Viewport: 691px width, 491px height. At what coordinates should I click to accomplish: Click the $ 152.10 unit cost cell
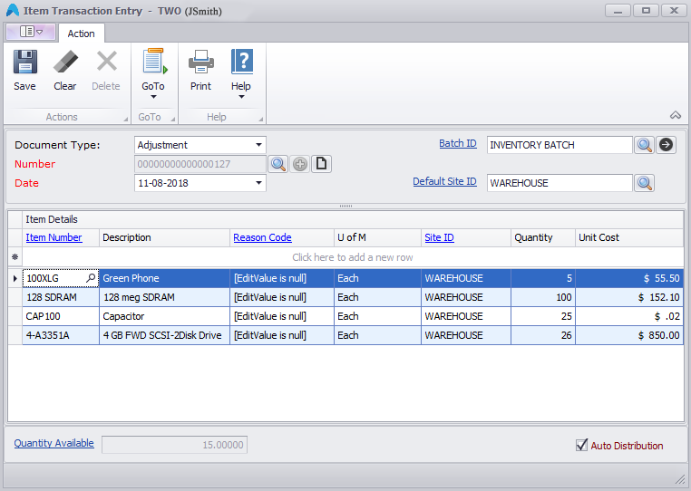pos(629,297)
